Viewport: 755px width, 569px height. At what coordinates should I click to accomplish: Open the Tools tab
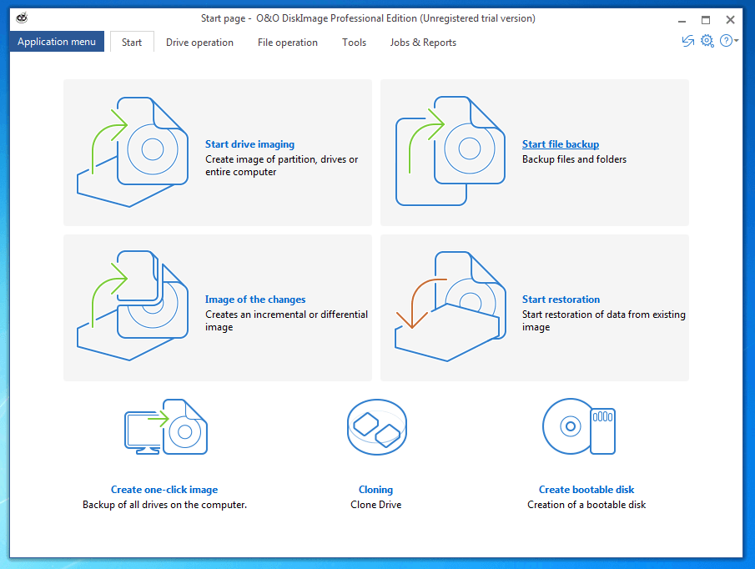tap(354, 43)
